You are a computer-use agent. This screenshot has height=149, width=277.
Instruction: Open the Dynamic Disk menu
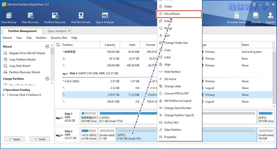(59, 38)
